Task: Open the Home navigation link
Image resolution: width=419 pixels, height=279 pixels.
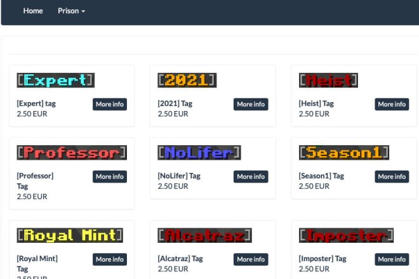Action: [33, 11]
